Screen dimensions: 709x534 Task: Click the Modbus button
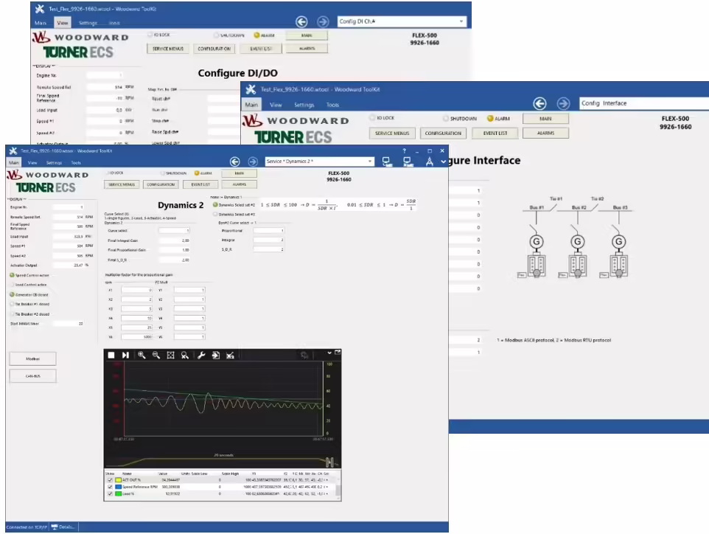click(x=32, y=359)
